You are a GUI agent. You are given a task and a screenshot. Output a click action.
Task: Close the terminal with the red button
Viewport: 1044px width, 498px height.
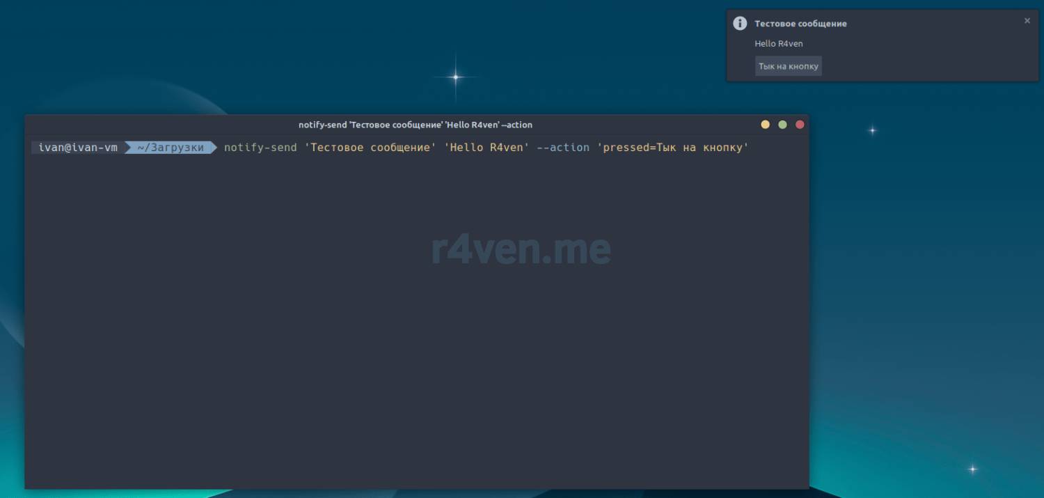coord(800,125)
